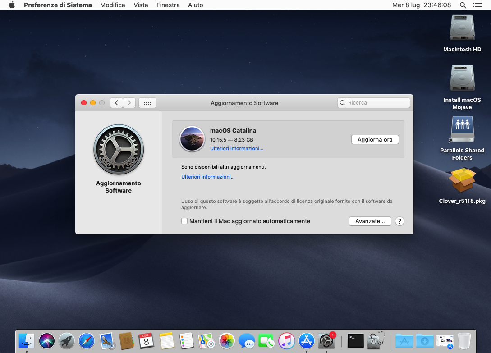Open App Store icon in Dock
This screenshot has height=353, width=491.
(306, 341)
